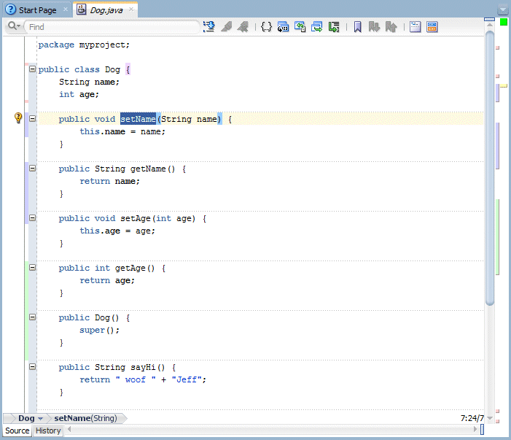Click the getAge() method name
This screenshot has height=440, width=511.
coord(135,268)
